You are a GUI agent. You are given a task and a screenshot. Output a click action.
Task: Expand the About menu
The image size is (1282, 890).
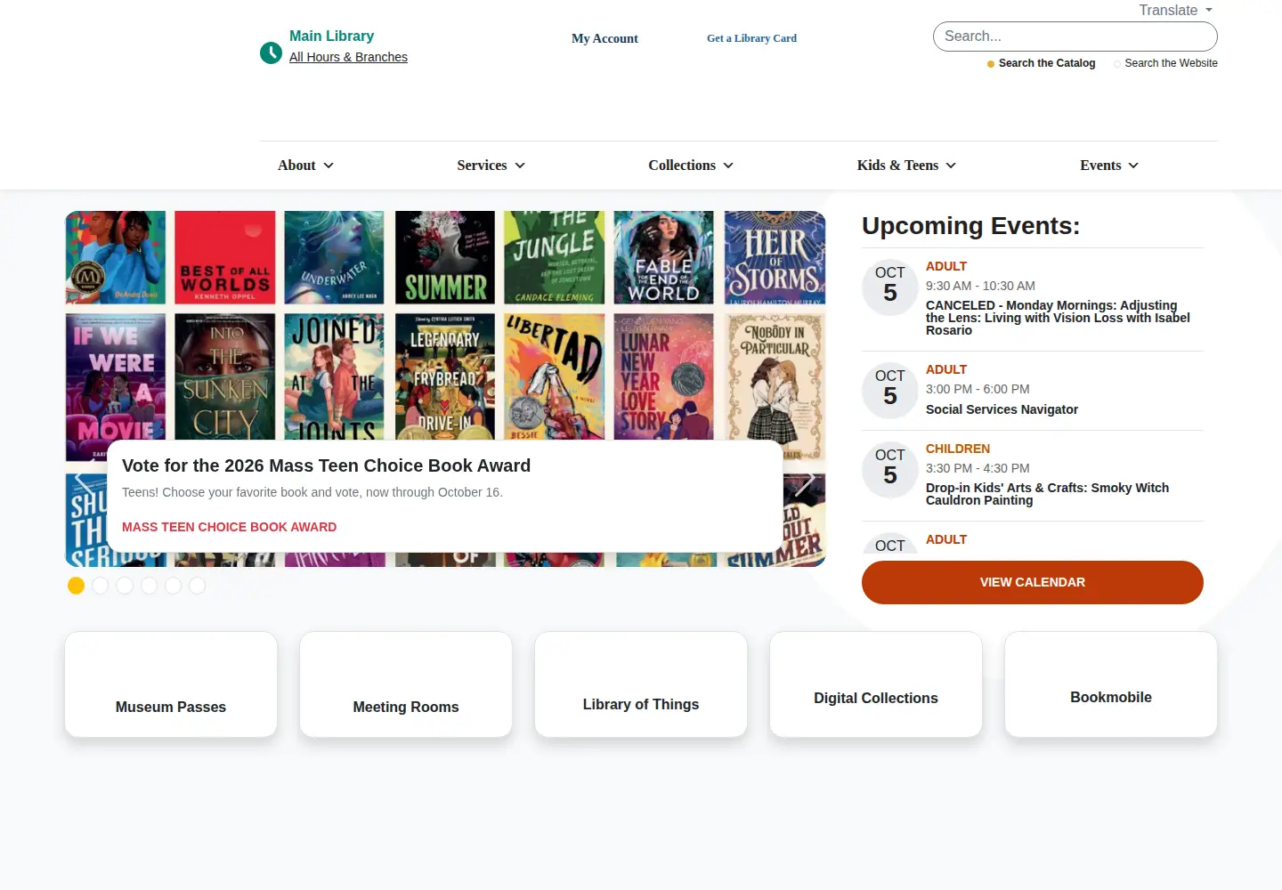pos(305,166)
